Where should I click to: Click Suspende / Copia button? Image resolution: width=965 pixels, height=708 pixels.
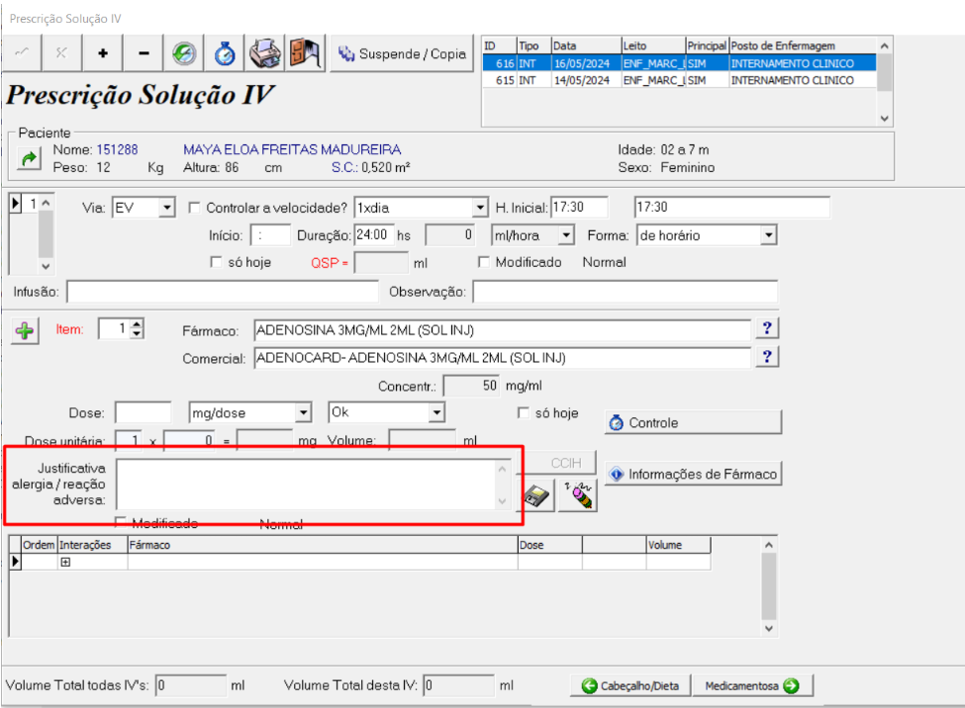402,54
